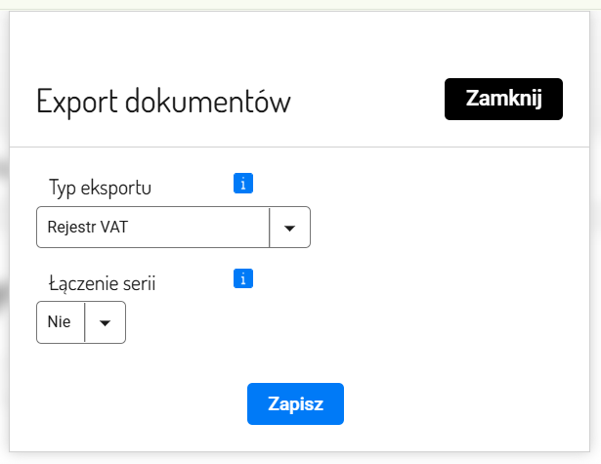Show help for the export type
Image resolution: width=601 pixels, height=464 pixels.
[244, 183]
